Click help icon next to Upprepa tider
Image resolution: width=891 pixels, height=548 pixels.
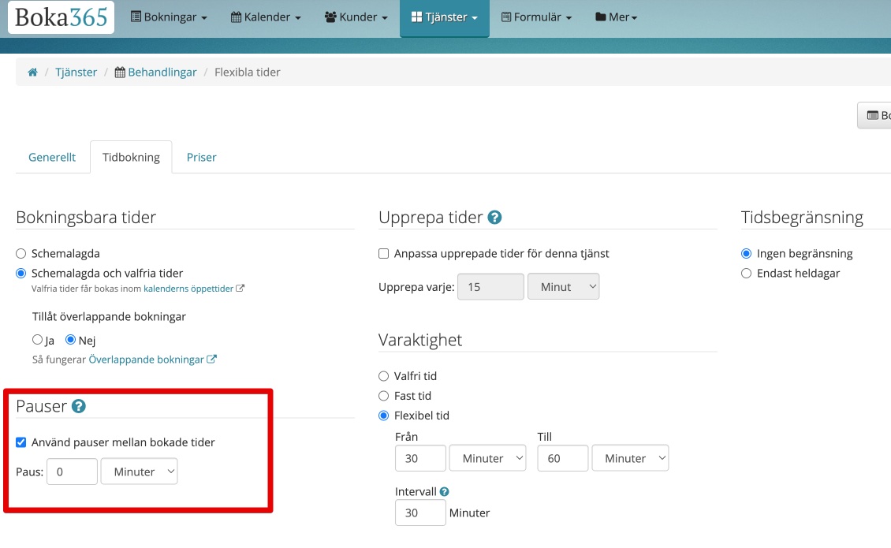pyautogui.click(x=494, y=218)
